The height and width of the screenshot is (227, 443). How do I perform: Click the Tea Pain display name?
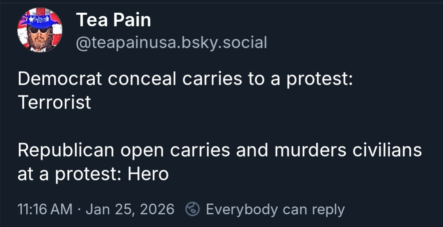coord(113,20)
